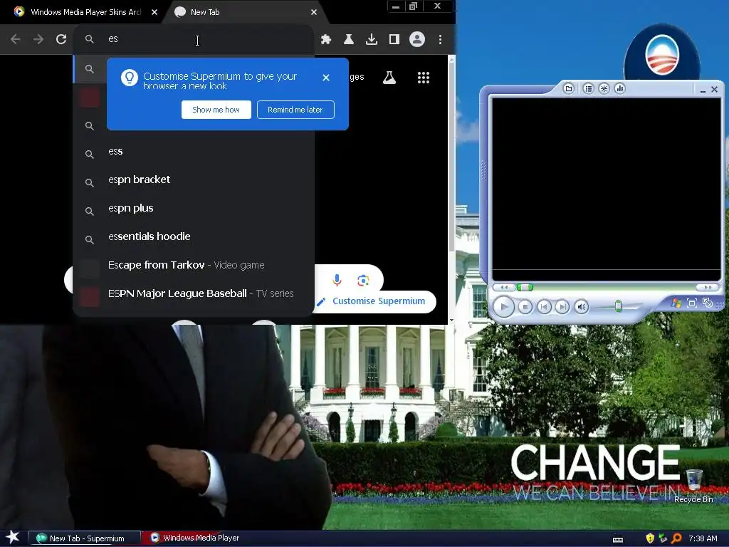Switch the media player to full screen

(x=692, y=303)
